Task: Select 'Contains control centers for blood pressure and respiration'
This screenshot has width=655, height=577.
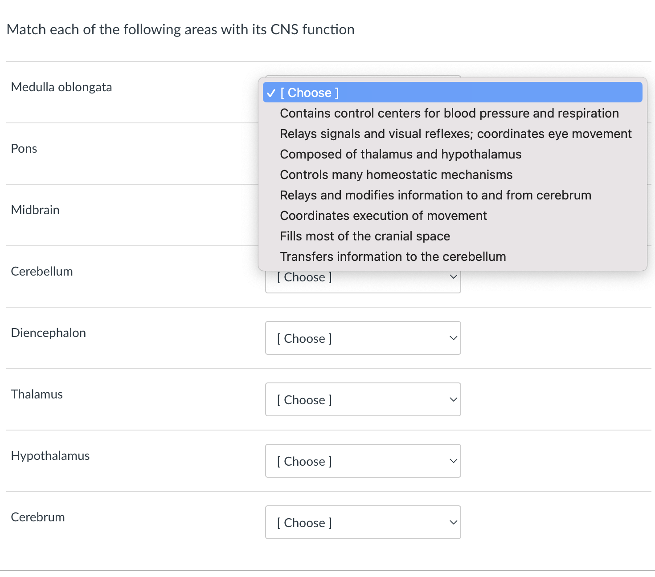Action: (449, 114)
